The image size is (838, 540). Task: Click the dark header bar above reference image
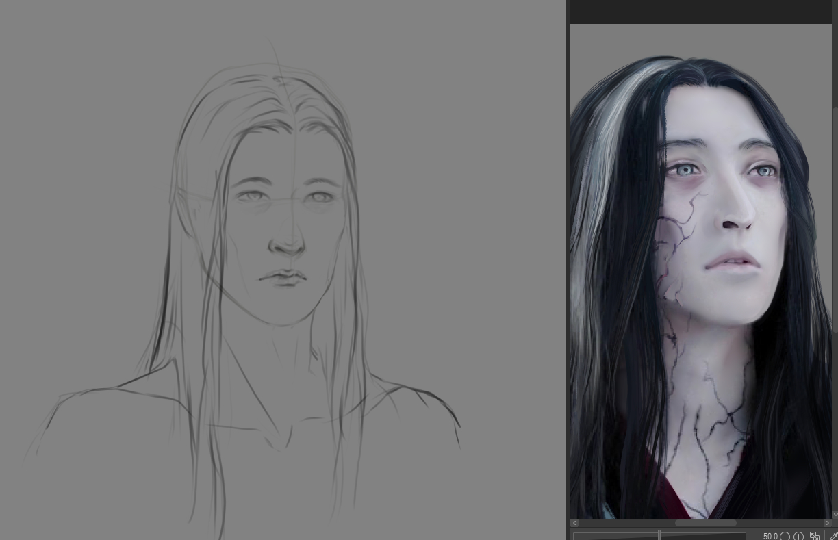[x=701, y=12]
